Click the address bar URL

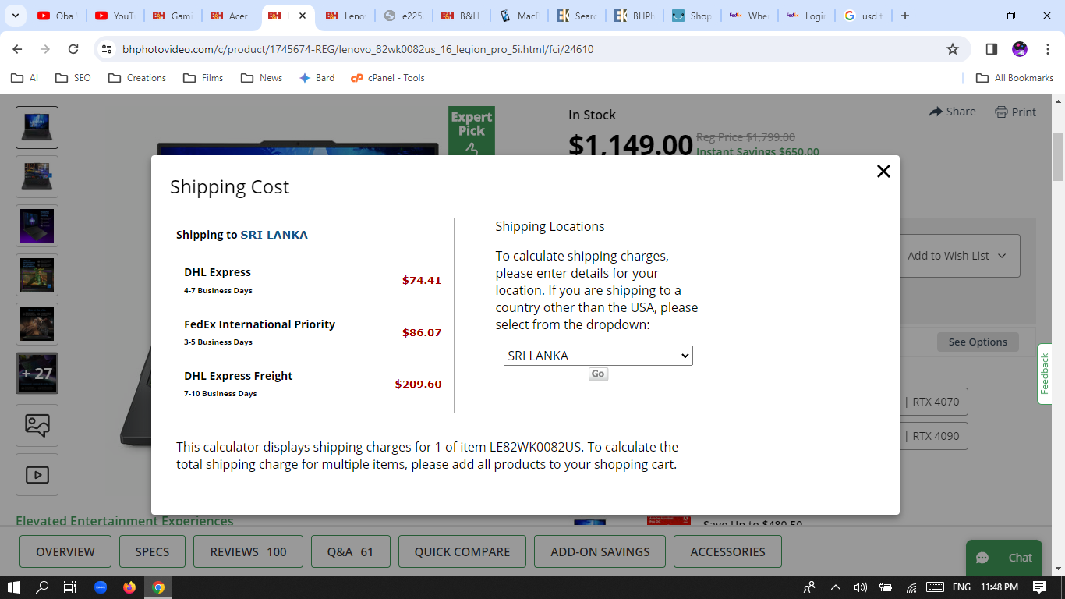point(358,49)
